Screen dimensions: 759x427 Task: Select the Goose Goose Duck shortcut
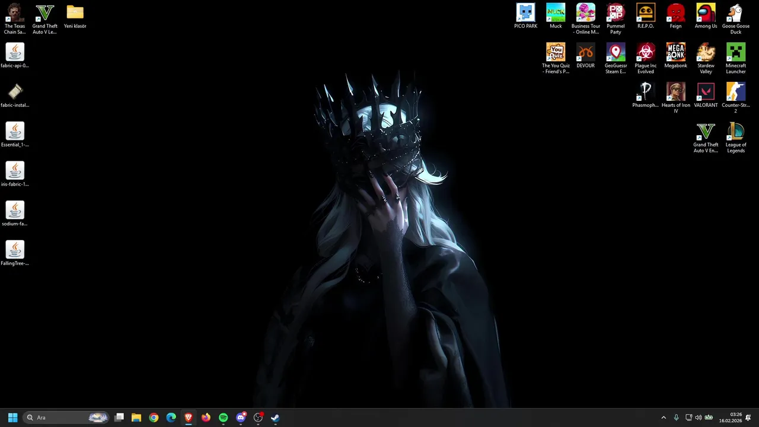pos(736,19)
